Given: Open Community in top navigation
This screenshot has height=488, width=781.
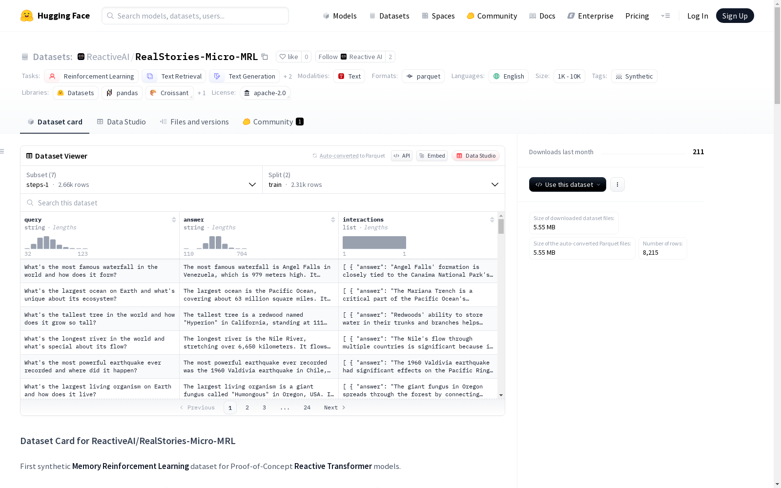Looking at the screenshot, I should pyautogui.click(x=492, y=16).
